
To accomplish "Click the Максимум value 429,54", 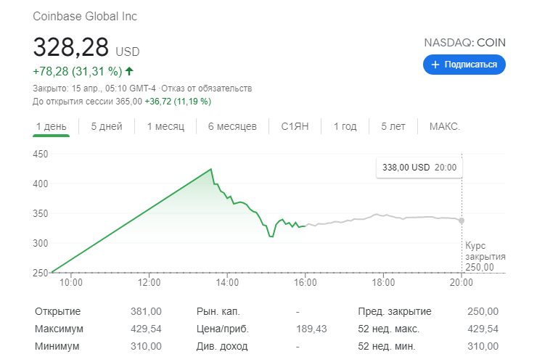I will click(146, 329).
